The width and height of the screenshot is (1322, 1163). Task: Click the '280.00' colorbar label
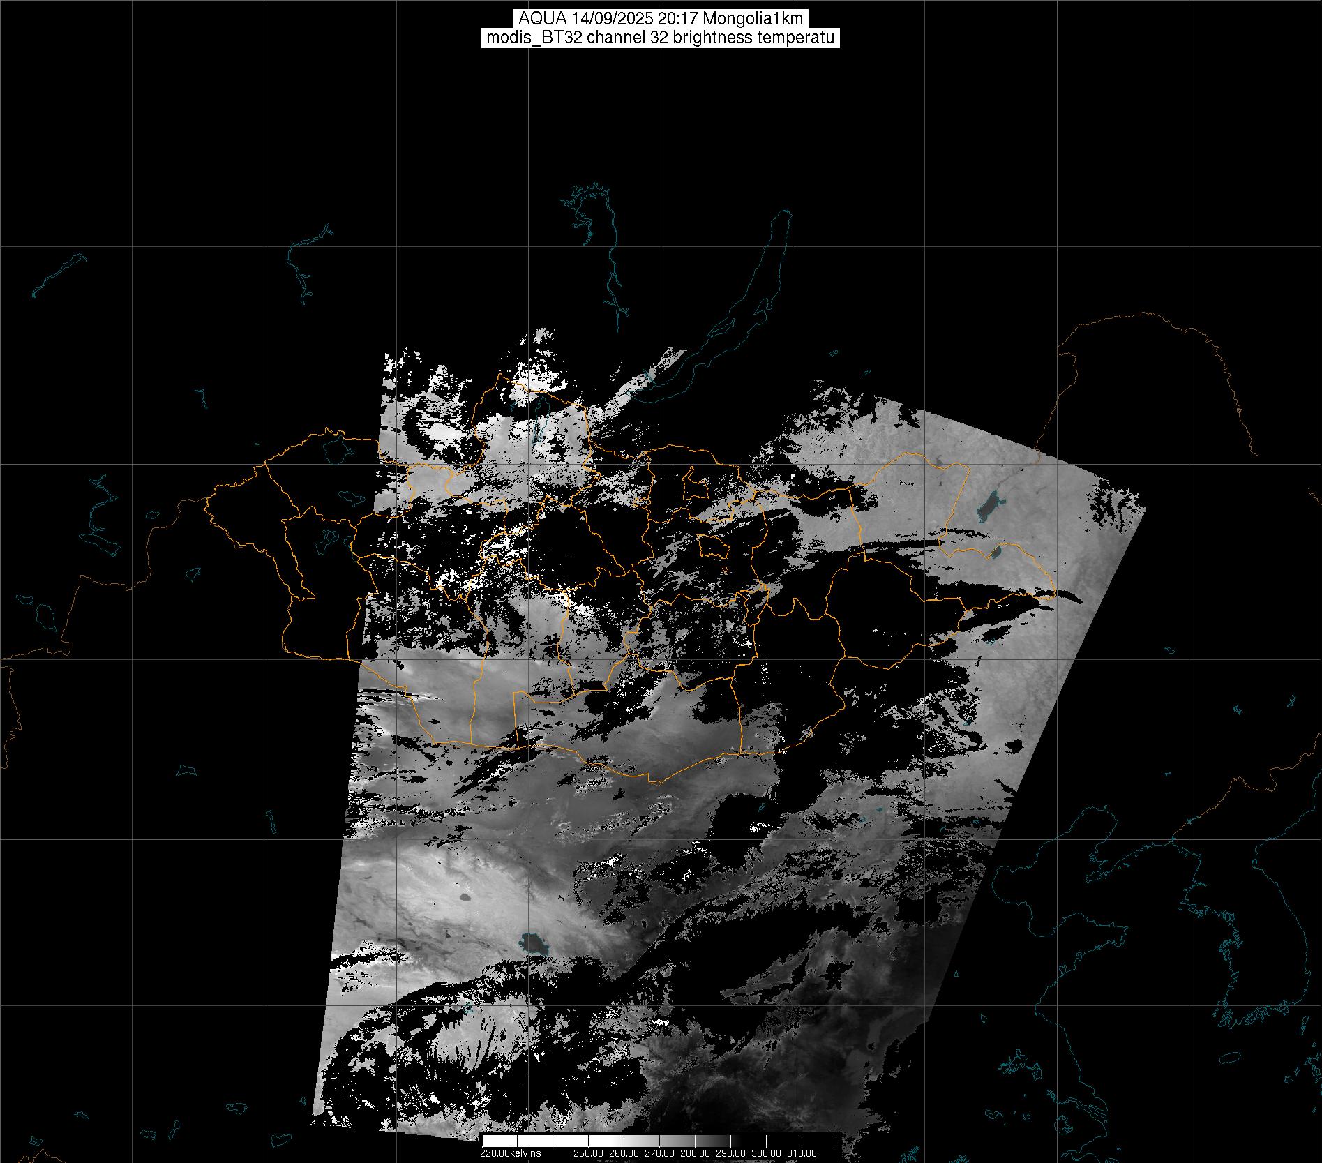pos(695,1153)
